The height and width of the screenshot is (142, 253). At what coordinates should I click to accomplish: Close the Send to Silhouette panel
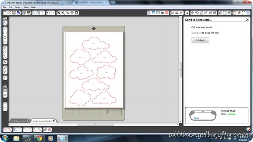click(x=247, y=20)
